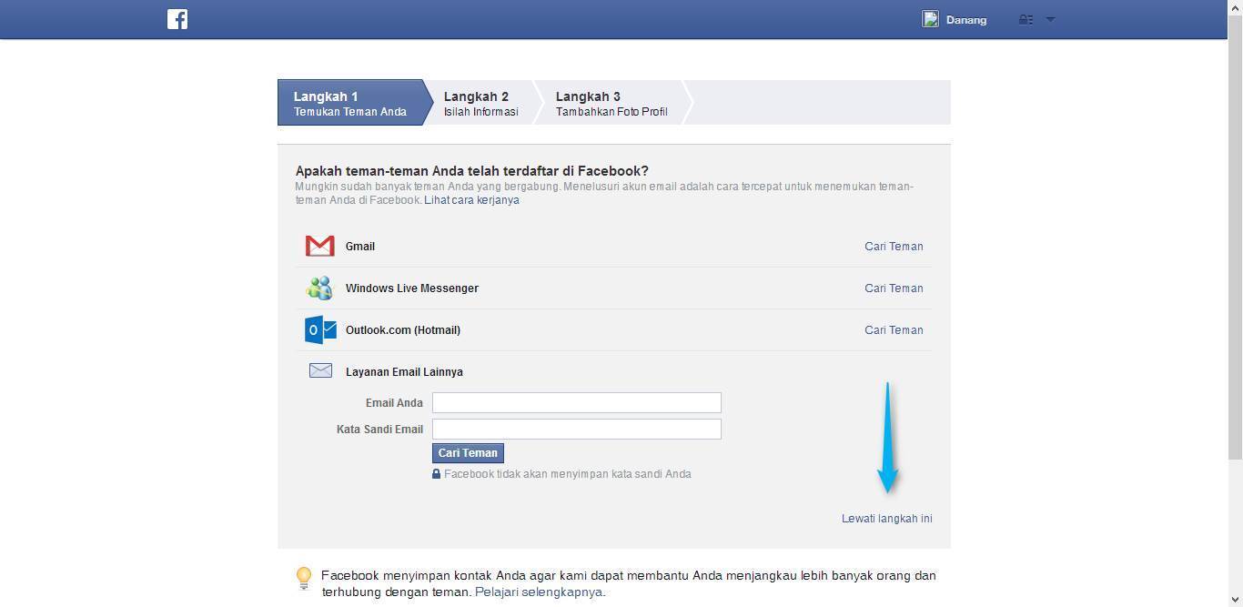Click the privacy shortcuts lock icon
Screen dimensions: 1243x607
1026,19
